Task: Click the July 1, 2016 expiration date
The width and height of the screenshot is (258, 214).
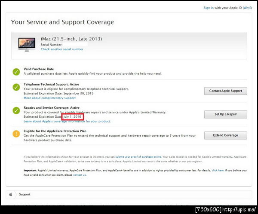Action: [72, 116]
